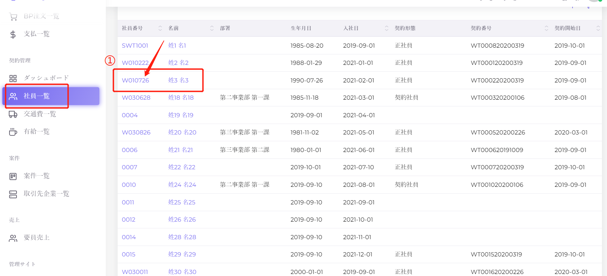Click the dollar sign icon for 支払一覧

click(13, 34)
